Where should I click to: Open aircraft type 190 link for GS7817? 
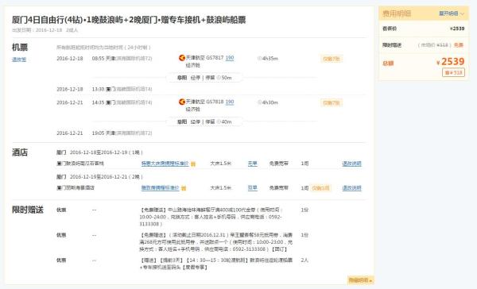pyautogui.click(x=230, y=58)
